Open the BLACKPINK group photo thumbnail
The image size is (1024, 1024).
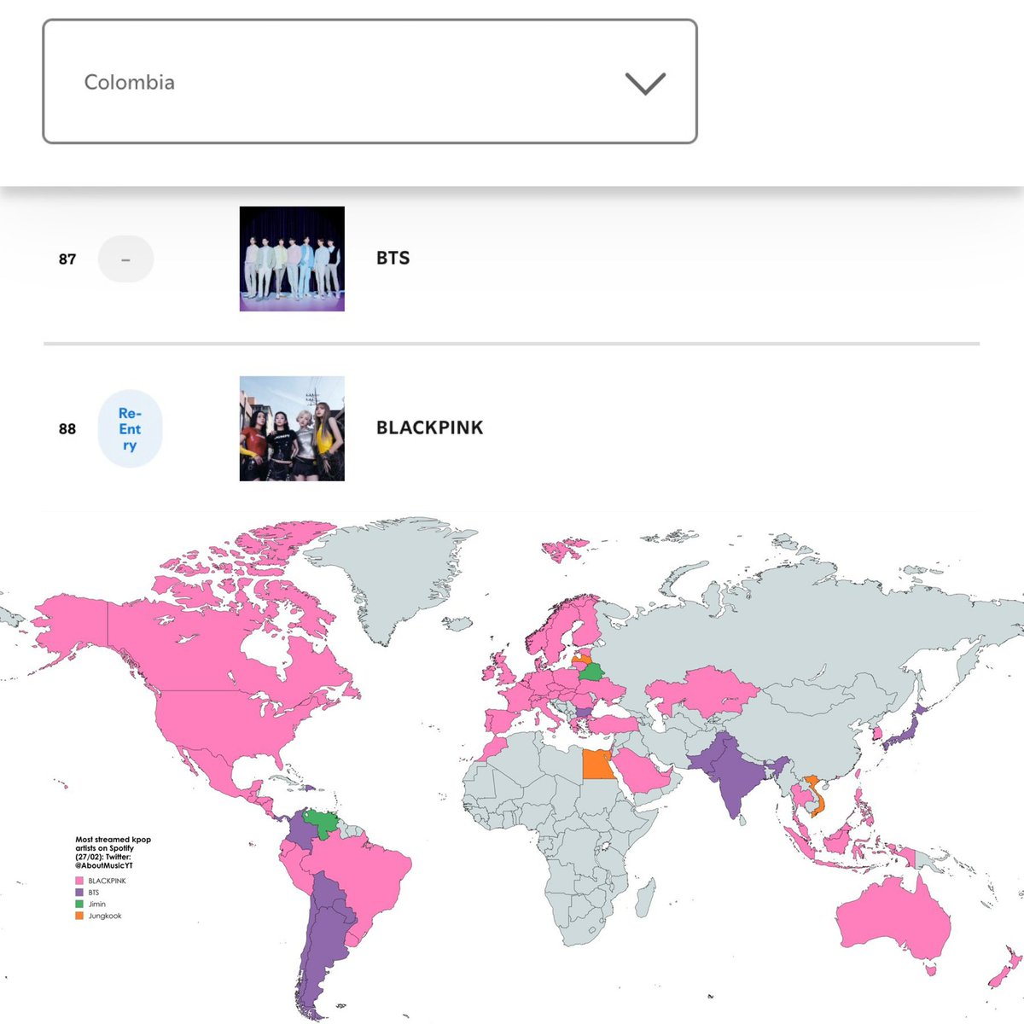click(291, 428)
